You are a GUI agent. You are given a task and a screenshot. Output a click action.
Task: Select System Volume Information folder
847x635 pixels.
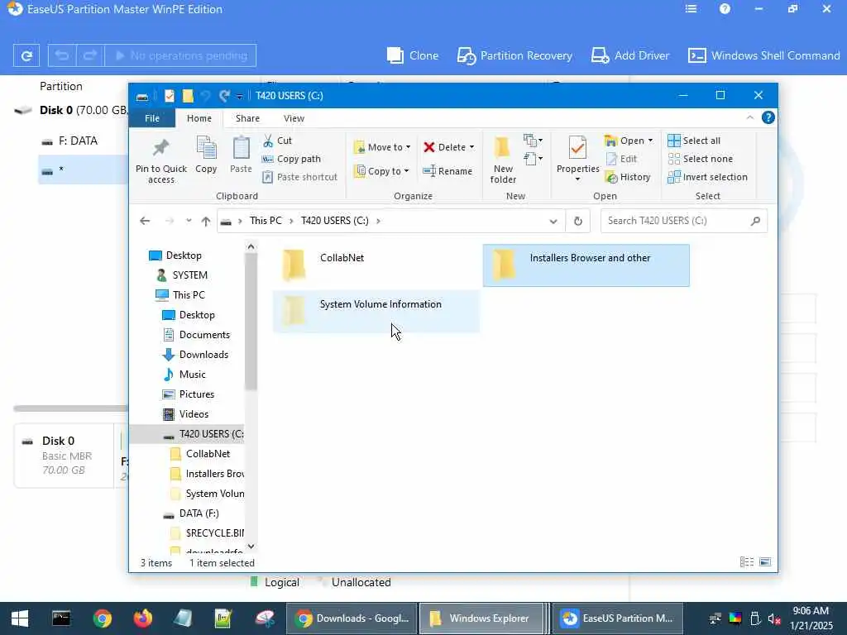tap(376, 311)
